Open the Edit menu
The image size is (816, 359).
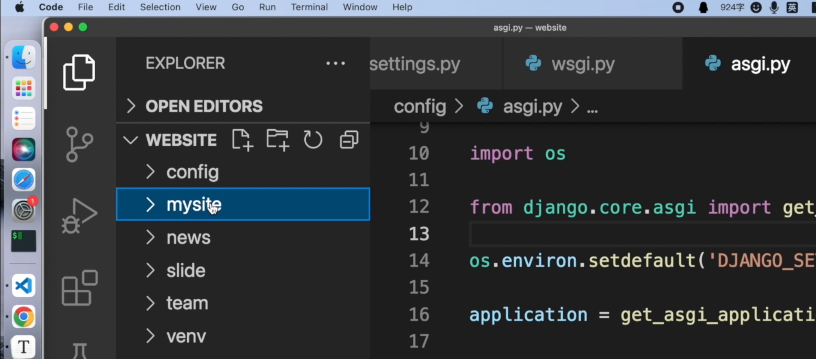(x=116, y=7)
